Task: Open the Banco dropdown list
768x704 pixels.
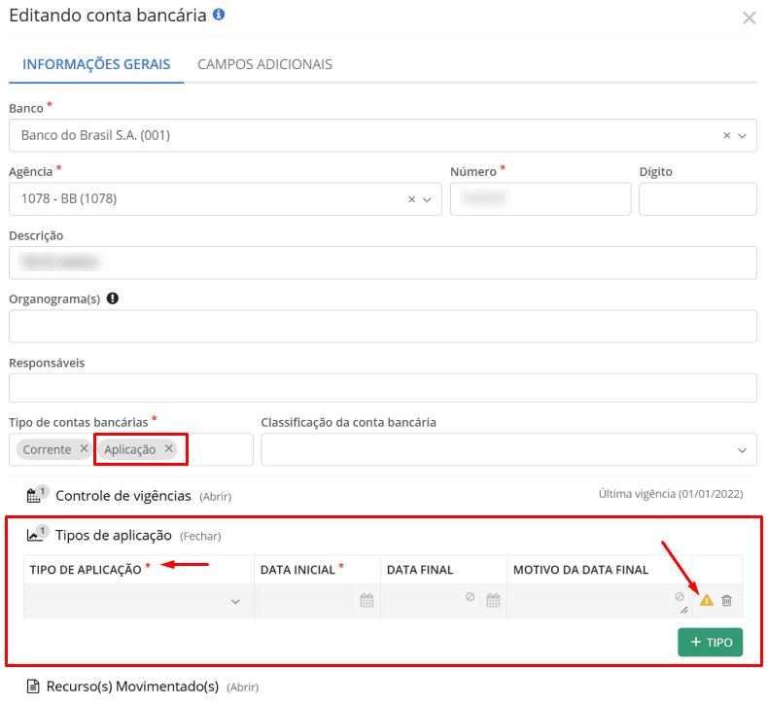Action: pos(743,136)
